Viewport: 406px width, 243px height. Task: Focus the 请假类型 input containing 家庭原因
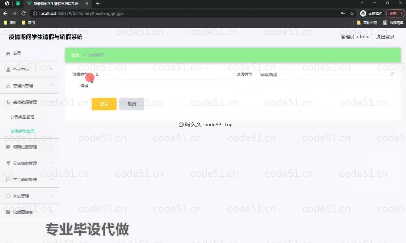click(326, 75)
